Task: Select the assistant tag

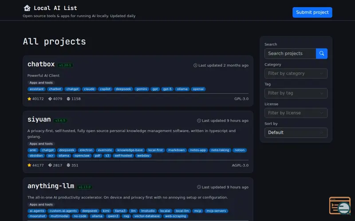Action: 36,89
